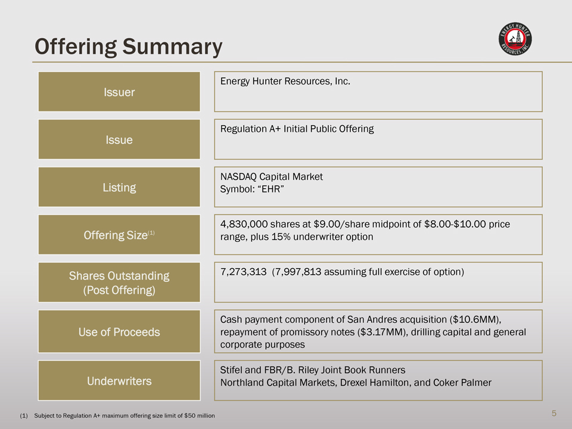Click the NASDAQ Capital Market text box
The height and width of the screenshot is (429, 572).
point(378,187)
